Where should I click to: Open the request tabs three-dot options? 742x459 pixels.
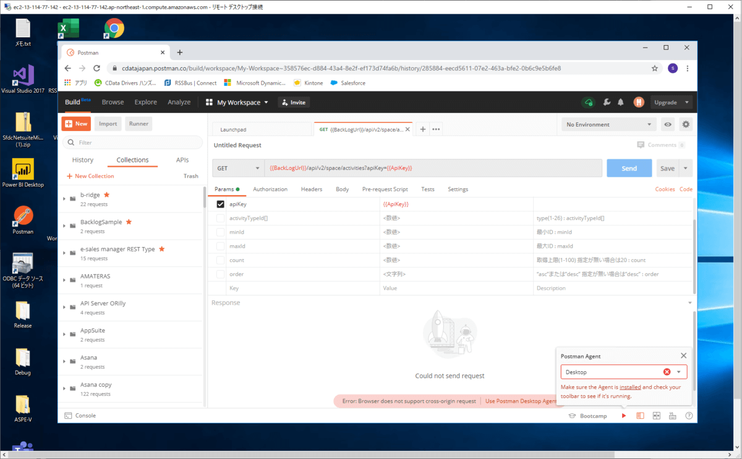436,129
